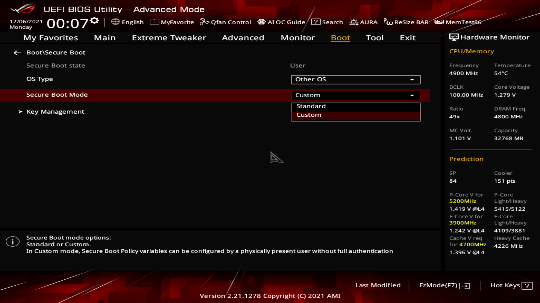Open AURA lighting settings
The width and height of the screenshot is (540, 303).
click(363, 22)
